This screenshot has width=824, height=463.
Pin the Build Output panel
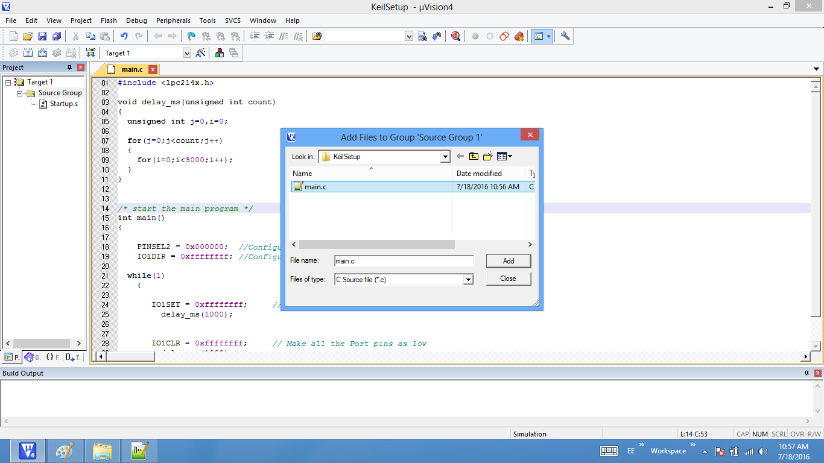807,373
